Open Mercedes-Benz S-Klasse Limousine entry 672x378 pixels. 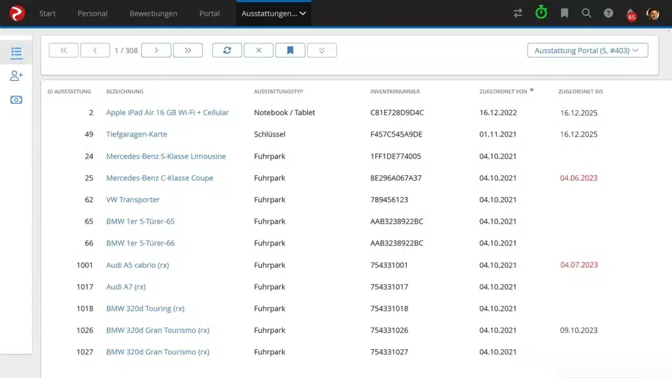(166, 156)
